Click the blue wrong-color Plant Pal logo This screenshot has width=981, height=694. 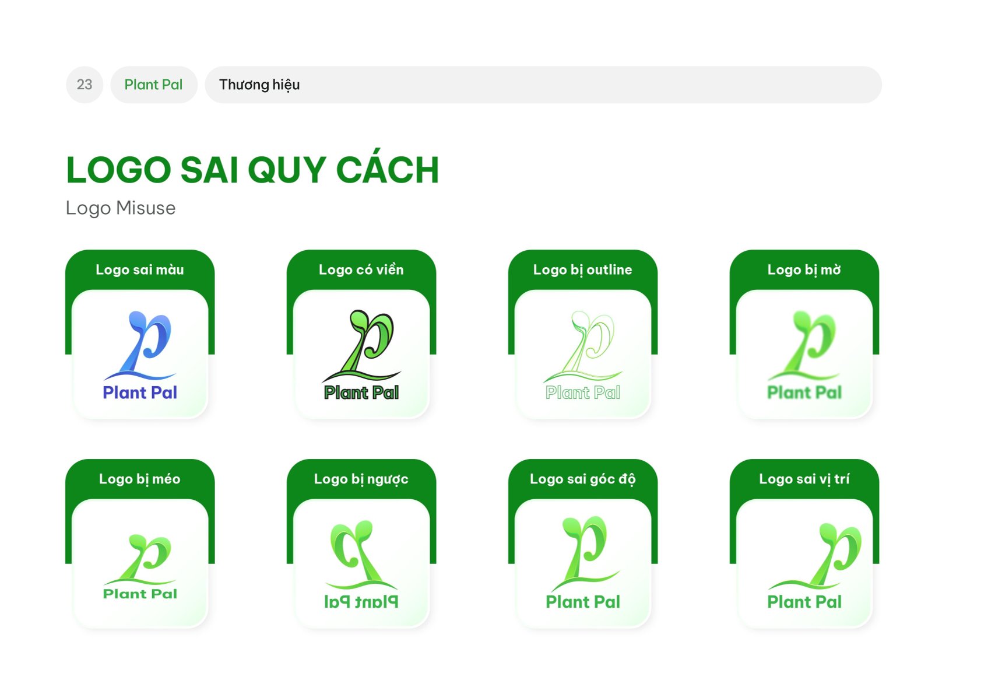pyautogui.click(x=140, y=355)
